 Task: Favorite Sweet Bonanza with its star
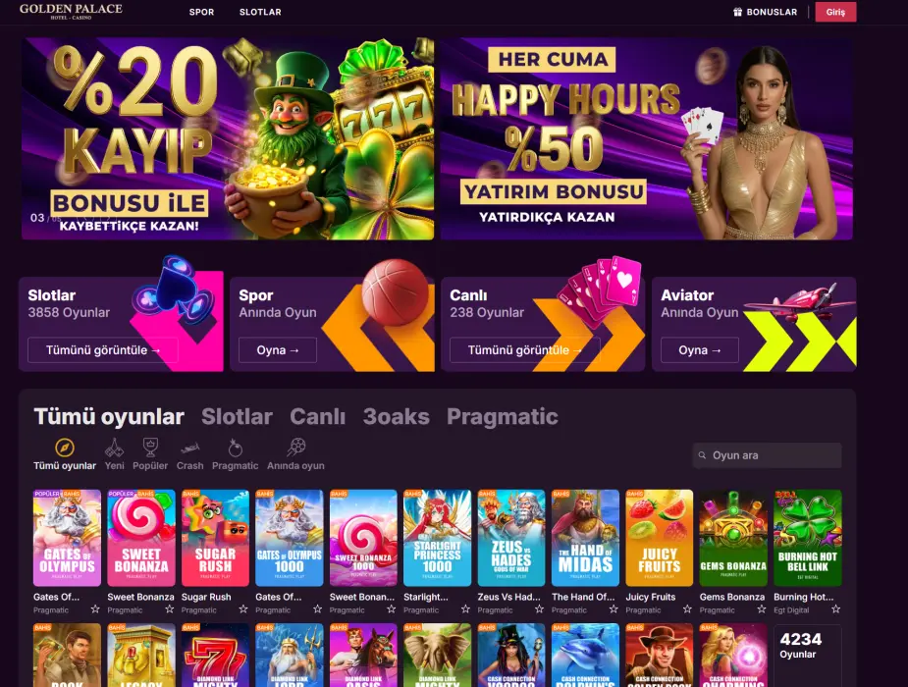[x=169, y=608]
